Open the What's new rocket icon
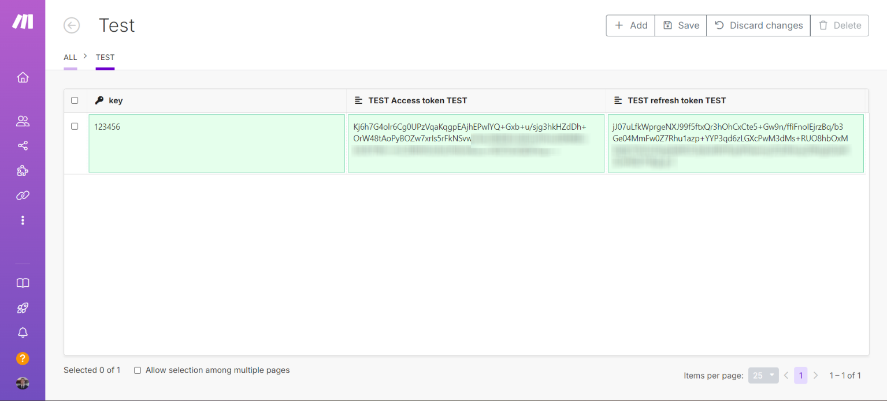 [23, 308]
